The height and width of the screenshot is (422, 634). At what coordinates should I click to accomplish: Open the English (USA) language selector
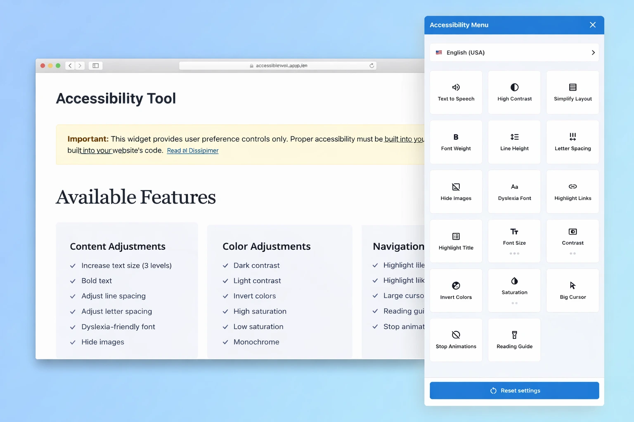[x=514, y=52]
